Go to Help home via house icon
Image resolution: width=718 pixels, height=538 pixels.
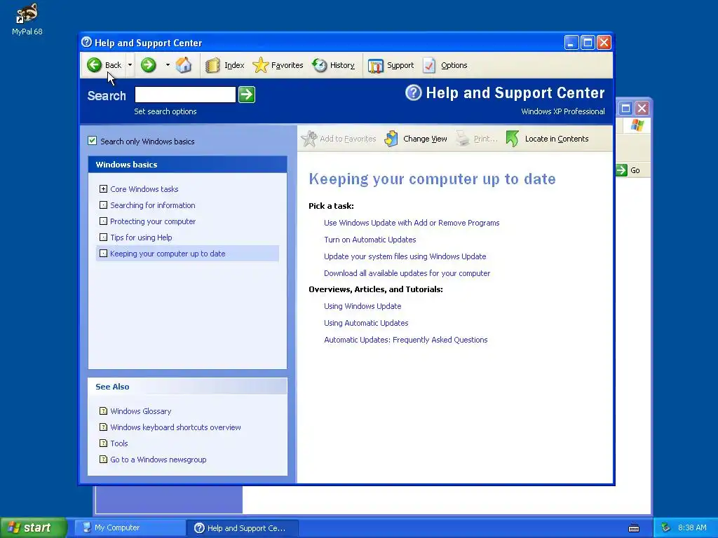184,65
